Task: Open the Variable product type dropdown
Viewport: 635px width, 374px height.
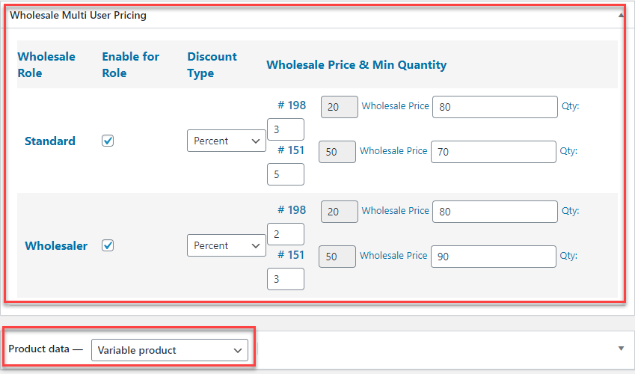Action: coord(169,350)
